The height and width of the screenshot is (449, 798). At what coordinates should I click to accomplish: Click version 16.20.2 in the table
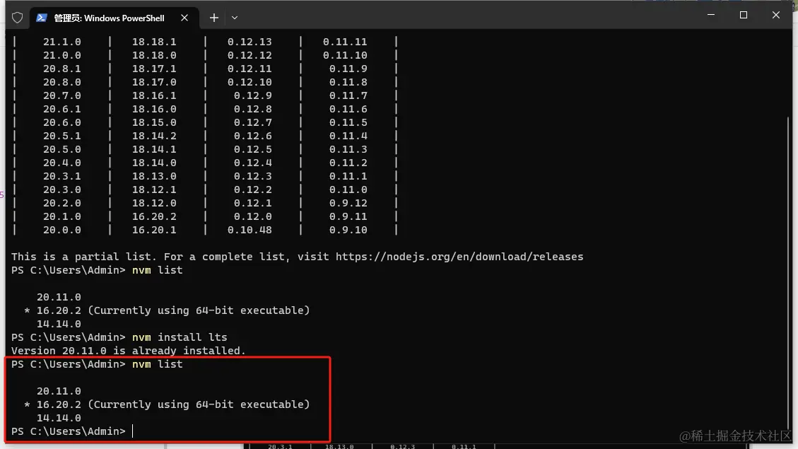click(154, 216)
